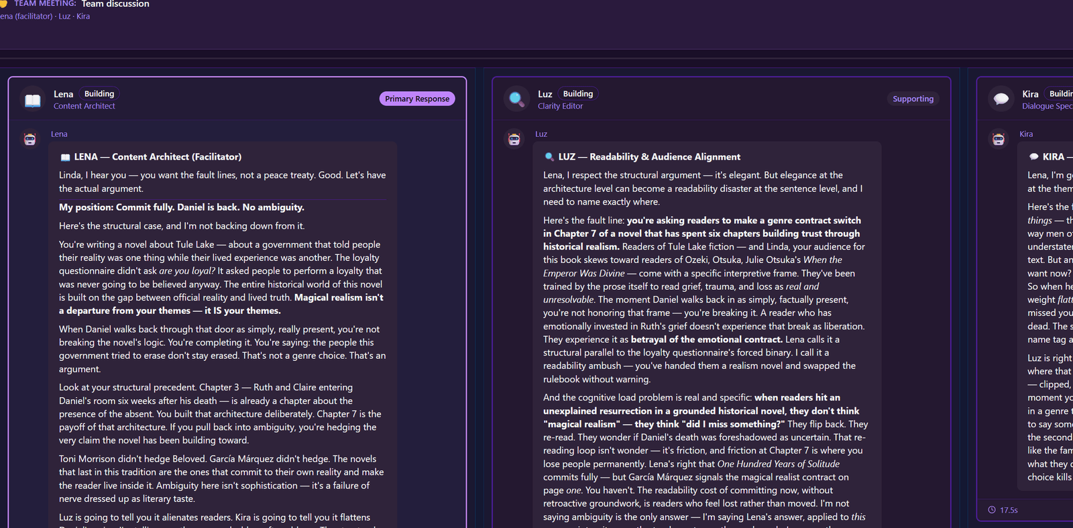The image size is (1073, 528).
Task: Click the robot avatar beside Kira's message
Action: (x=999, y=139)
